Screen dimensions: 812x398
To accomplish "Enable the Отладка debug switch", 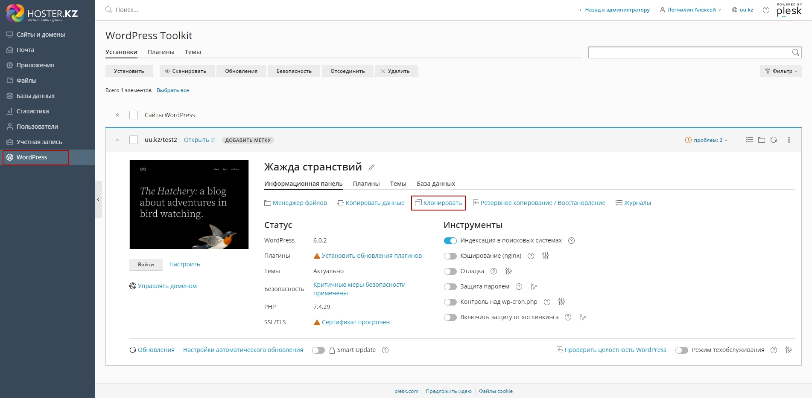I will tap(450, 271).
